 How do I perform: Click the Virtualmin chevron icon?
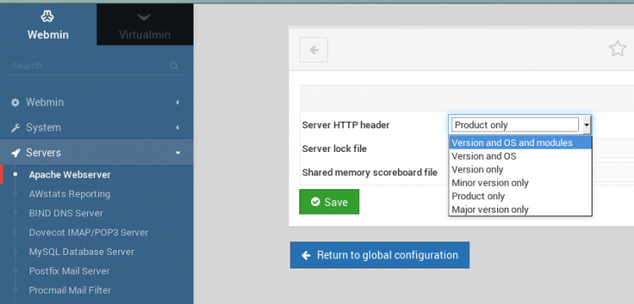coord(144,17)
